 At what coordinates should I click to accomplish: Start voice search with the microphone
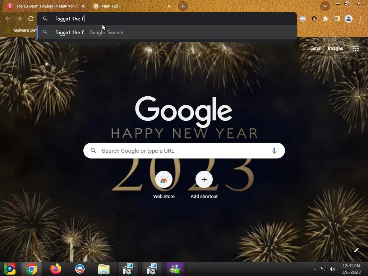pos(274,151)
